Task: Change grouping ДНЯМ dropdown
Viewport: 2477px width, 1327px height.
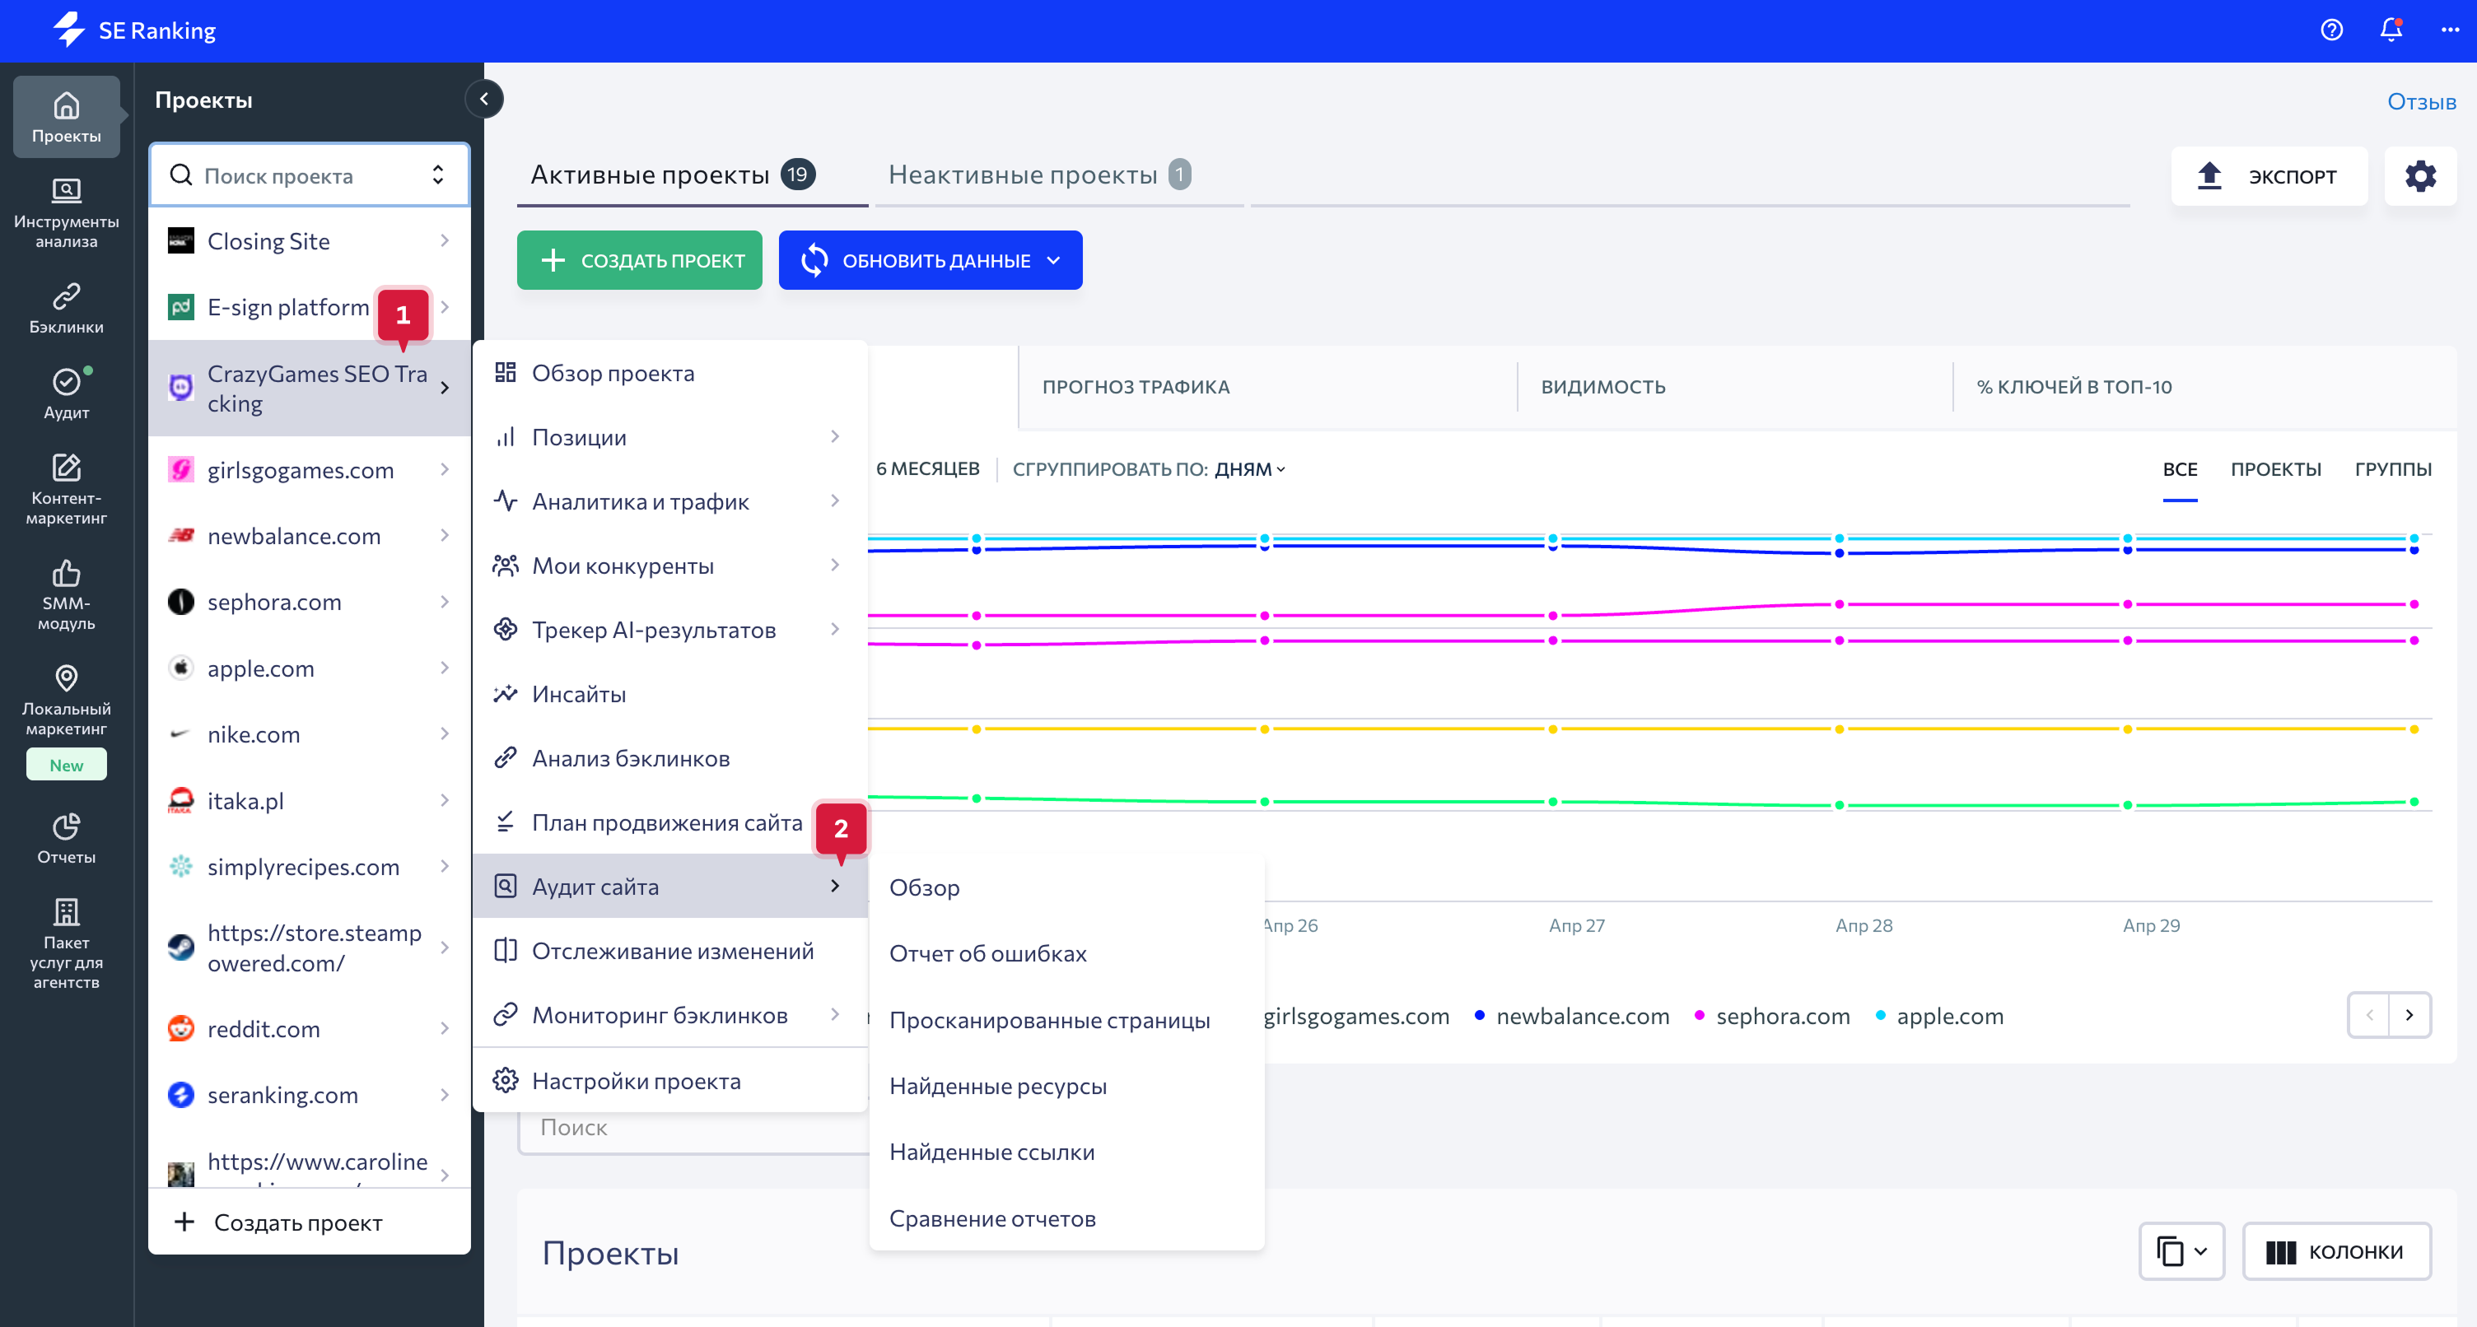Action: pos(1249,468)
